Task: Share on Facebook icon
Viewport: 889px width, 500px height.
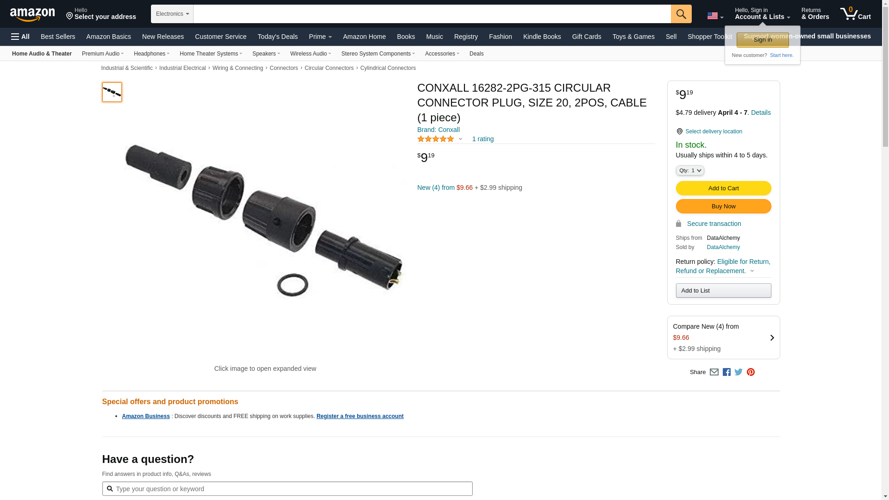Action: point(726,372)
